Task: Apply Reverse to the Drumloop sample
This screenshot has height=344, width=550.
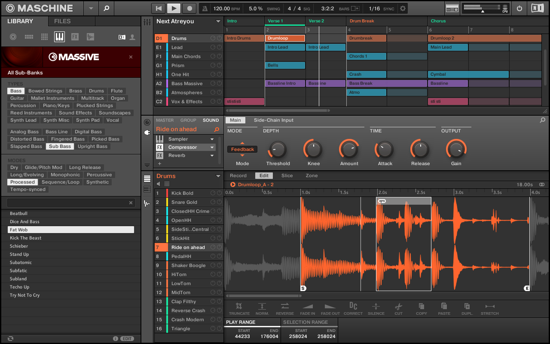Action: pyautogui.click(x=284, y=306)
